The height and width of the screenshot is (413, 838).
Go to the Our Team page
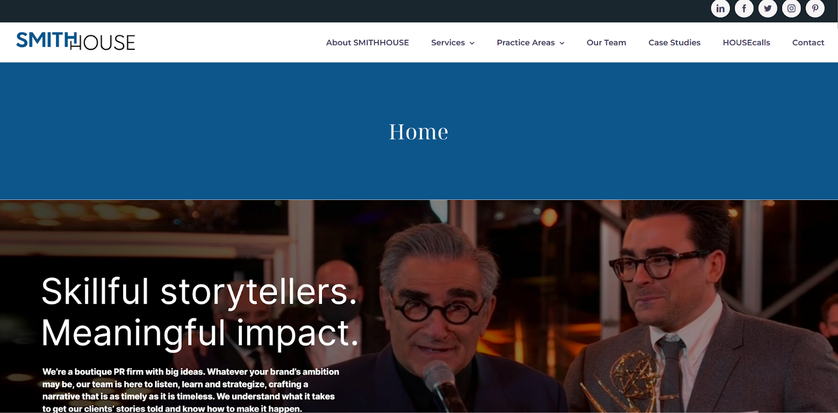click(x=606, y=42)
